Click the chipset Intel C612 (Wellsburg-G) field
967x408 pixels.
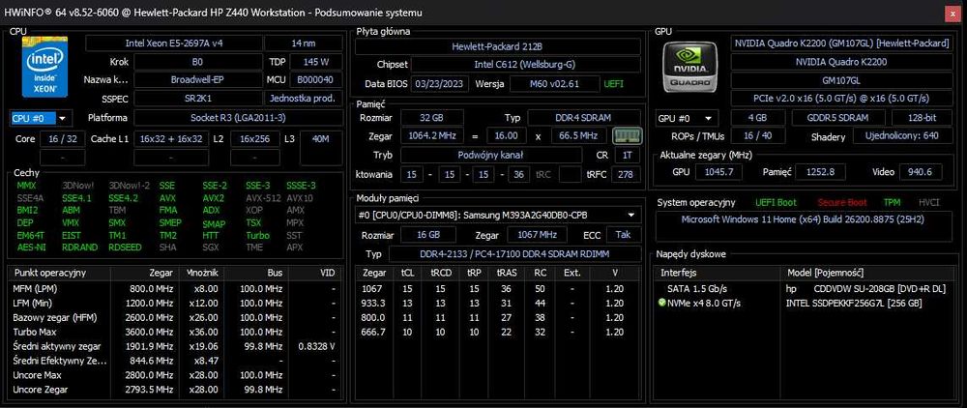525,65
